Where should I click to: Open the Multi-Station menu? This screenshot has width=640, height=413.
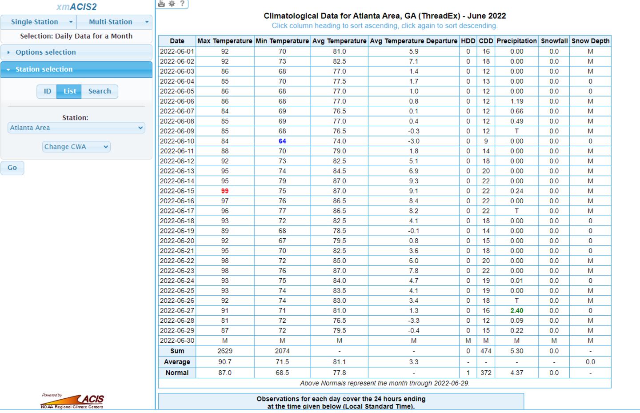coord(115,22)
